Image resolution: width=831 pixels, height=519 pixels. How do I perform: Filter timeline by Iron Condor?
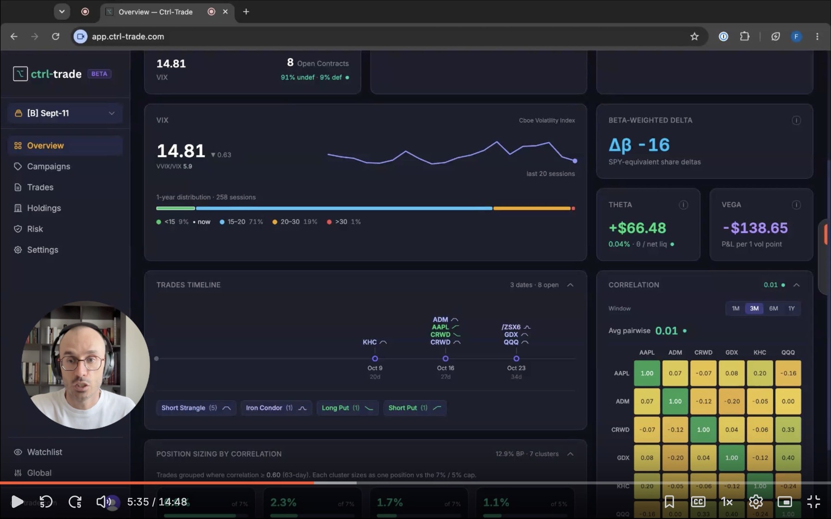(x=276, y=408)
